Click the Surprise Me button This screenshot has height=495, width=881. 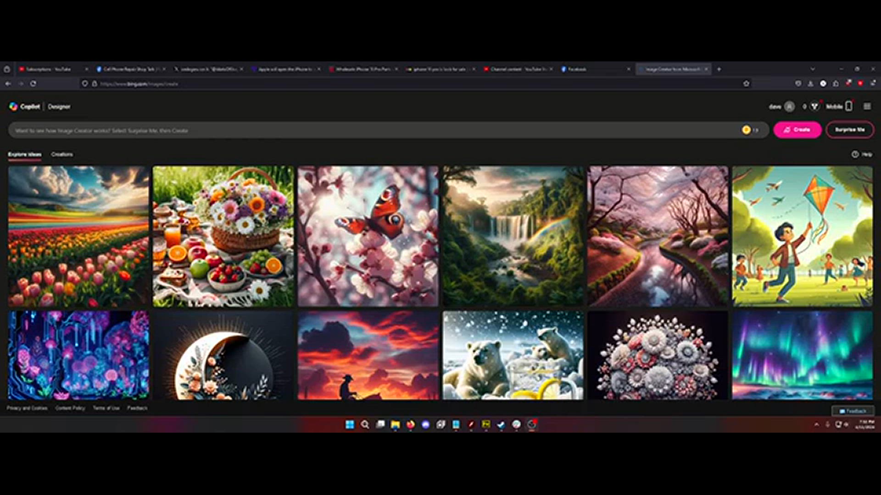[850, 130]
